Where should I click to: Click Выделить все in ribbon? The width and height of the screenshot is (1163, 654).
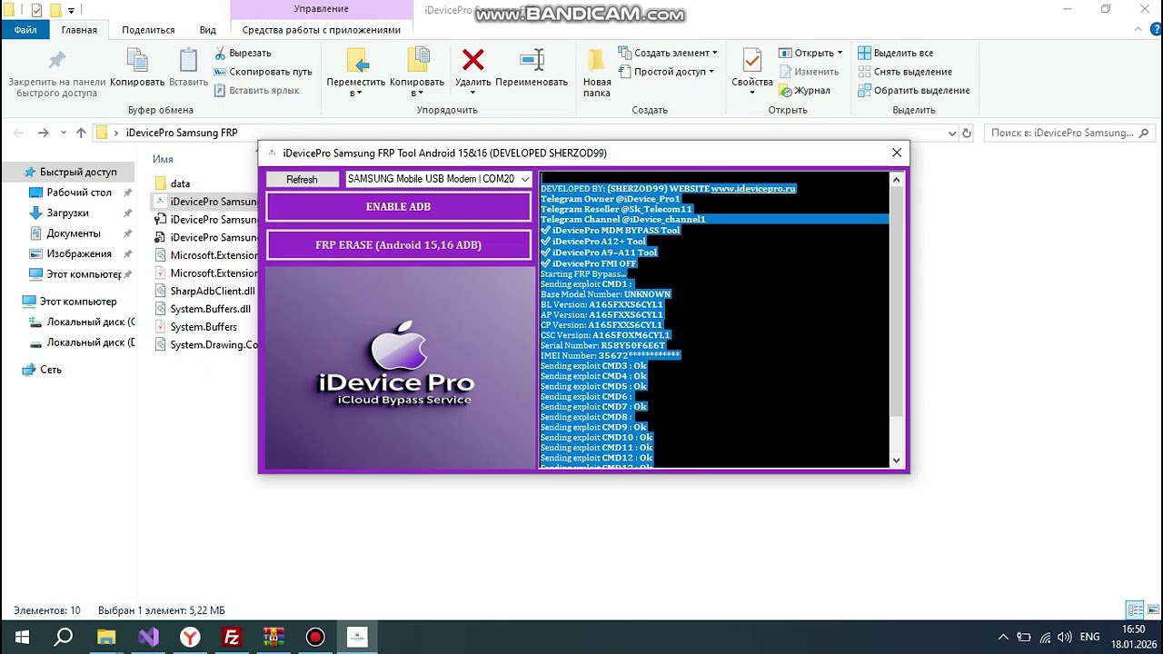896,53
